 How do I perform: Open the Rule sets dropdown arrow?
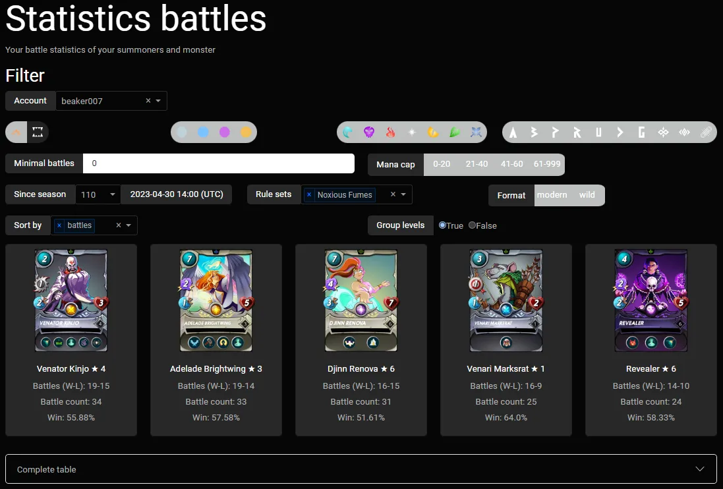click(403, 194)
